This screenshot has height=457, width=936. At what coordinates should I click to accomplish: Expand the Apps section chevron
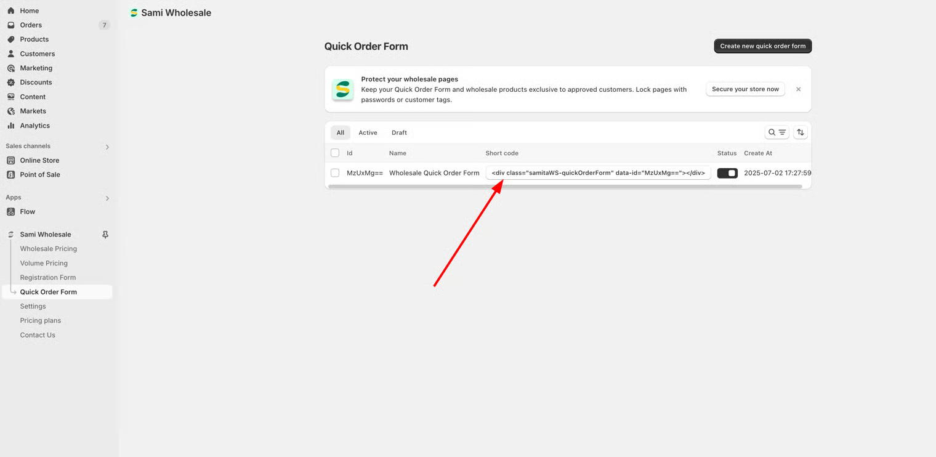click(x=107, y=198)
